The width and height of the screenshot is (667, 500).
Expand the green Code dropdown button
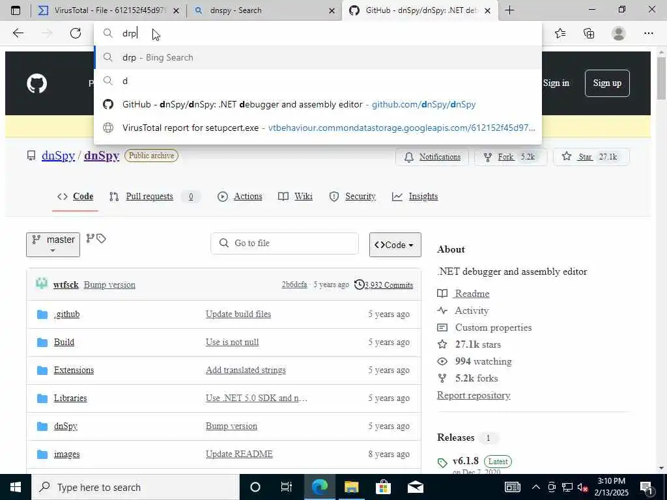[395, 245]
